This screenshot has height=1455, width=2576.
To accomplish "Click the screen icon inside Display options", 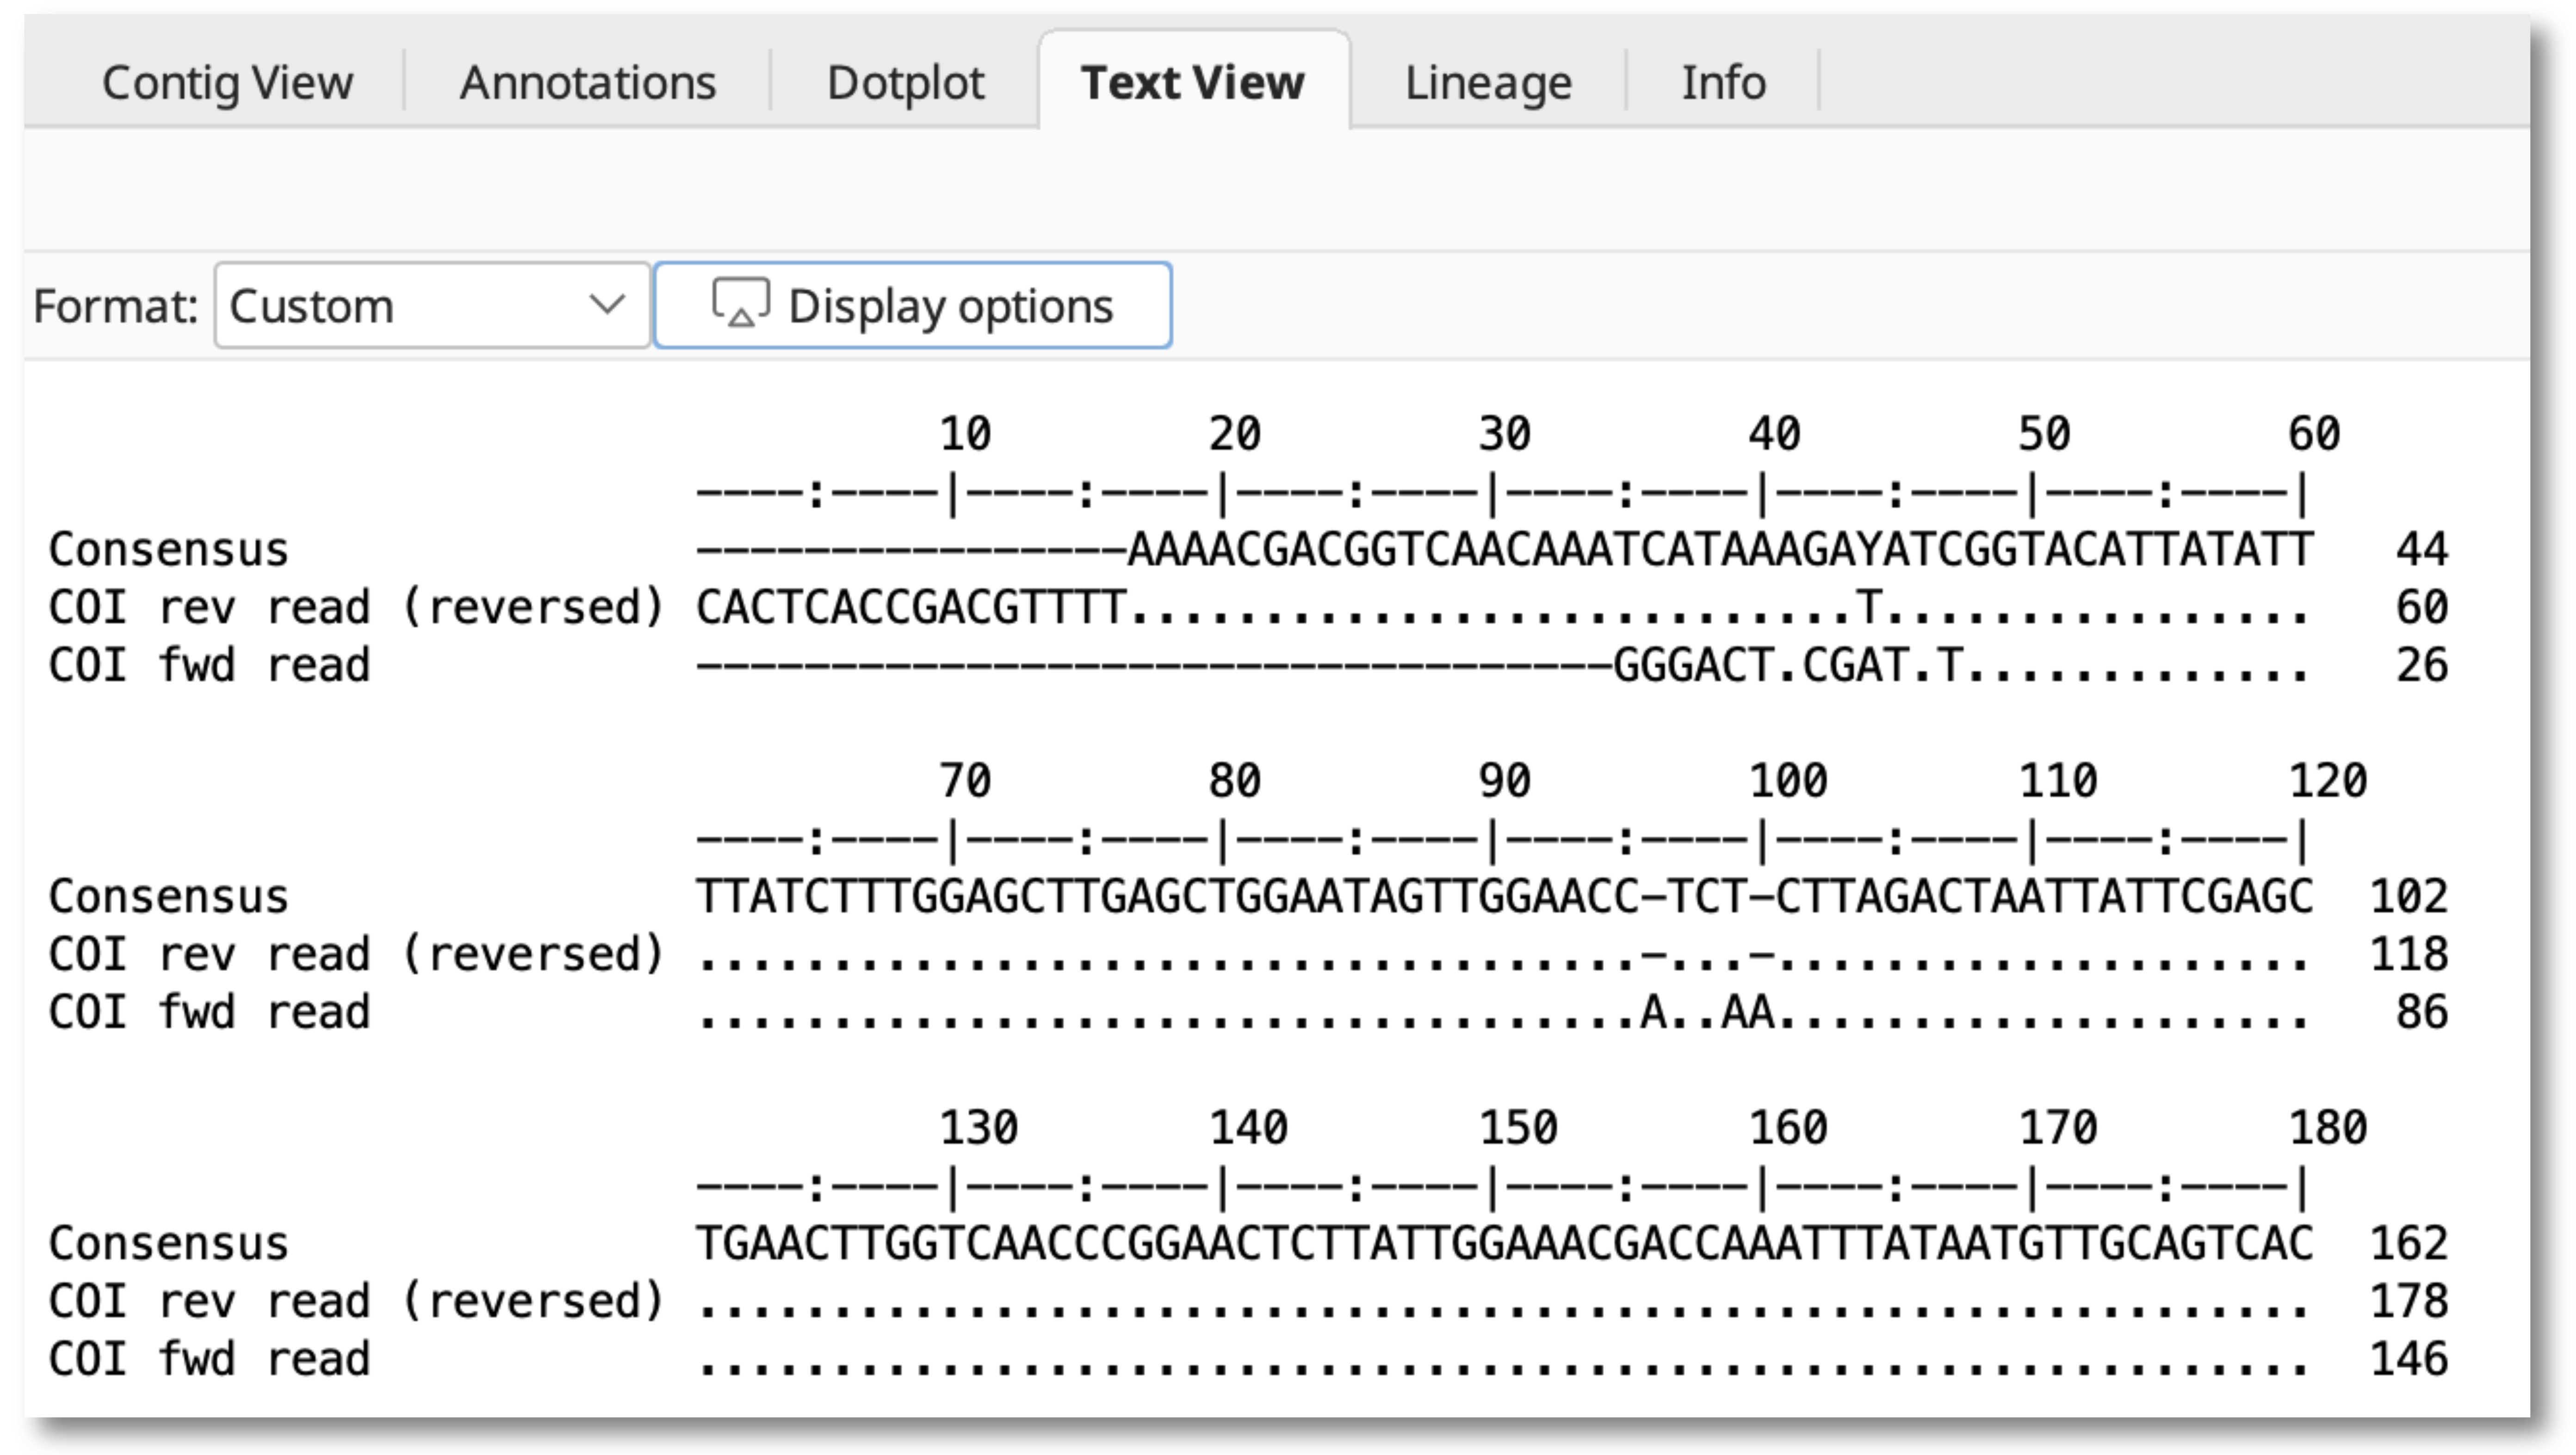I will pos(740,302).
